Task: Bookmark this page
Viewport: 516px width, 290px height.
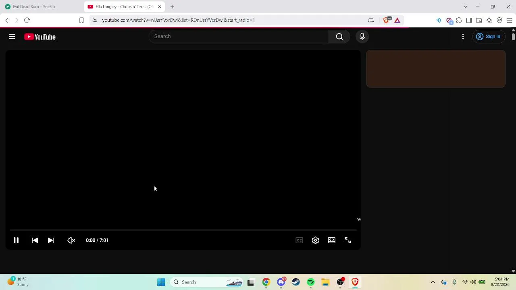Action: pyautogui.click(x=81, y=20)
